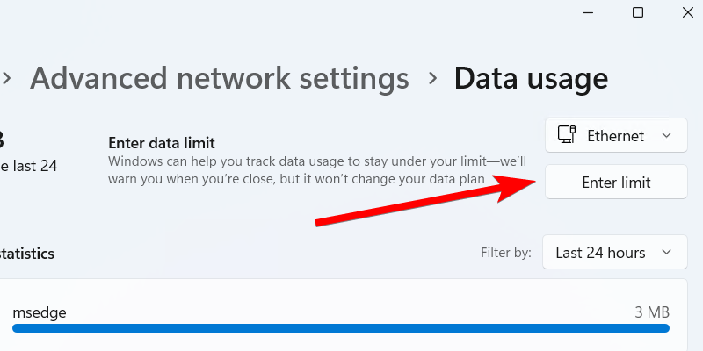
Task: Click the last 24 hours usage summary text
Action: pos(28,165)
